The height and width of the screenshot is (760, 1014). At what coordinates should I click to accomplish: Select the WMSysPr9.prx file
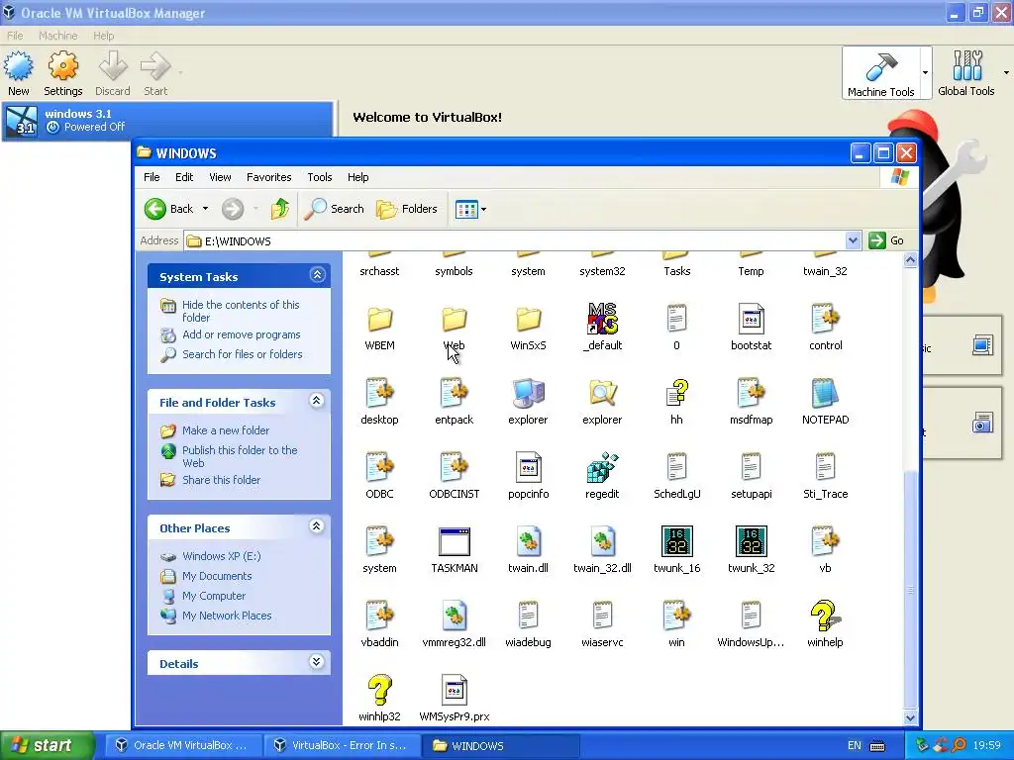(454, 690)
